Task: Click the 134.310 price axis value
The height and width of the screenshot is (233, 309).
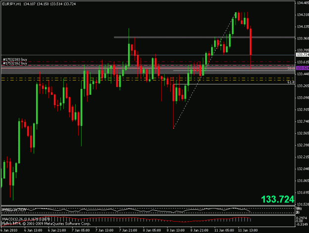Action: 303,15
